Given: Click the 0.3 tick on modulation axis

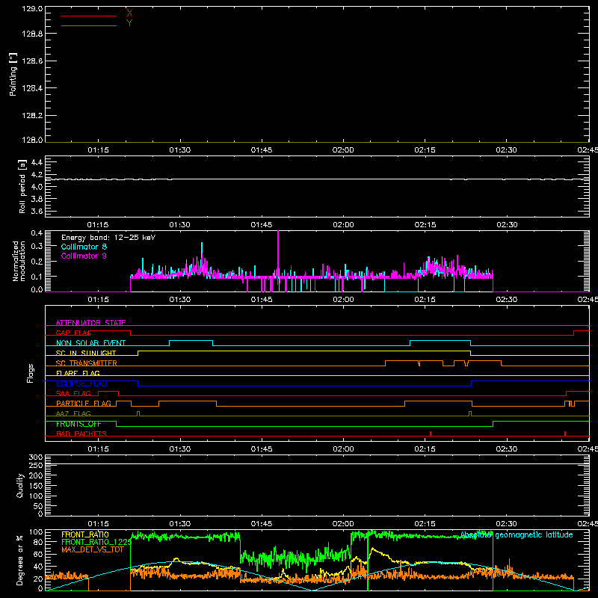Looking at the screenshot, I should click(x=37, y=246).
